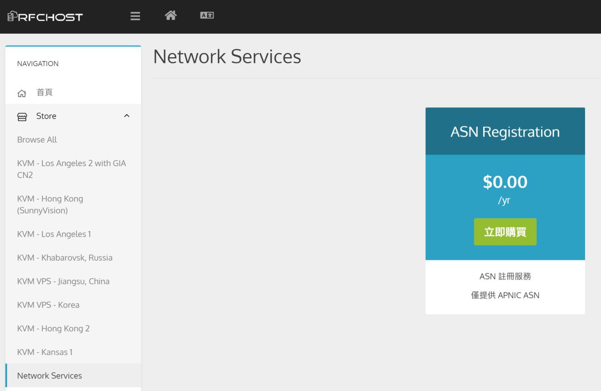Click the home icon beside 首頁
Viewport: 601px width, 391px height.
(x=22, y=93)
